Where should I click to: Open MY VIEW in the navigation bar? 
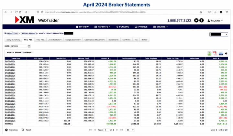(x=82, y=27)
